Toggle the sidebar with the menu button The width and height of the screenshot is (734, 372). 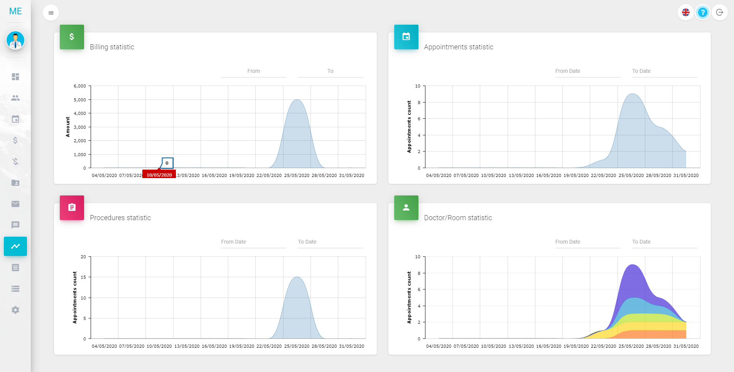[x=51, y=13]
